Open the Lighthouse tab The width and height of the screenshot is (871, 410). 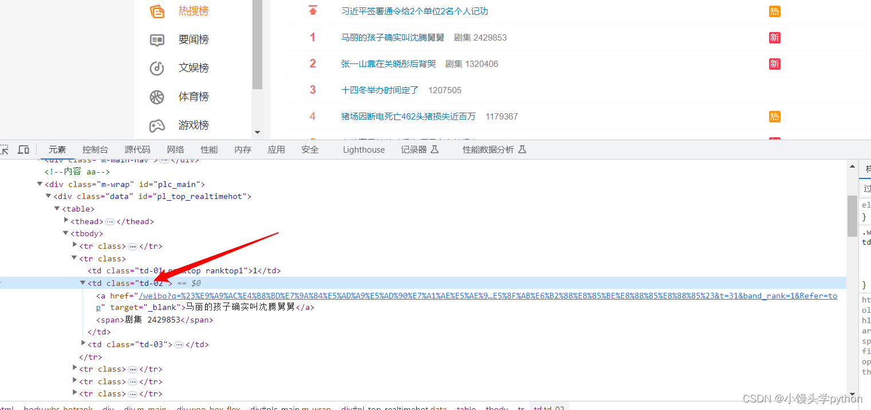pyautogui.click(x=364, y=150)
